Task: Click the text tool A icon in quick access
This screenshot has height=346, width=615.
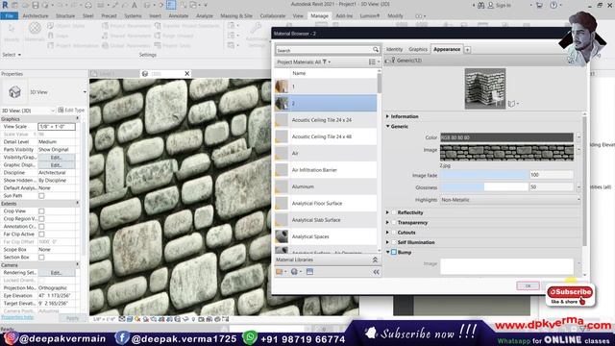Action: click(135, 5)
